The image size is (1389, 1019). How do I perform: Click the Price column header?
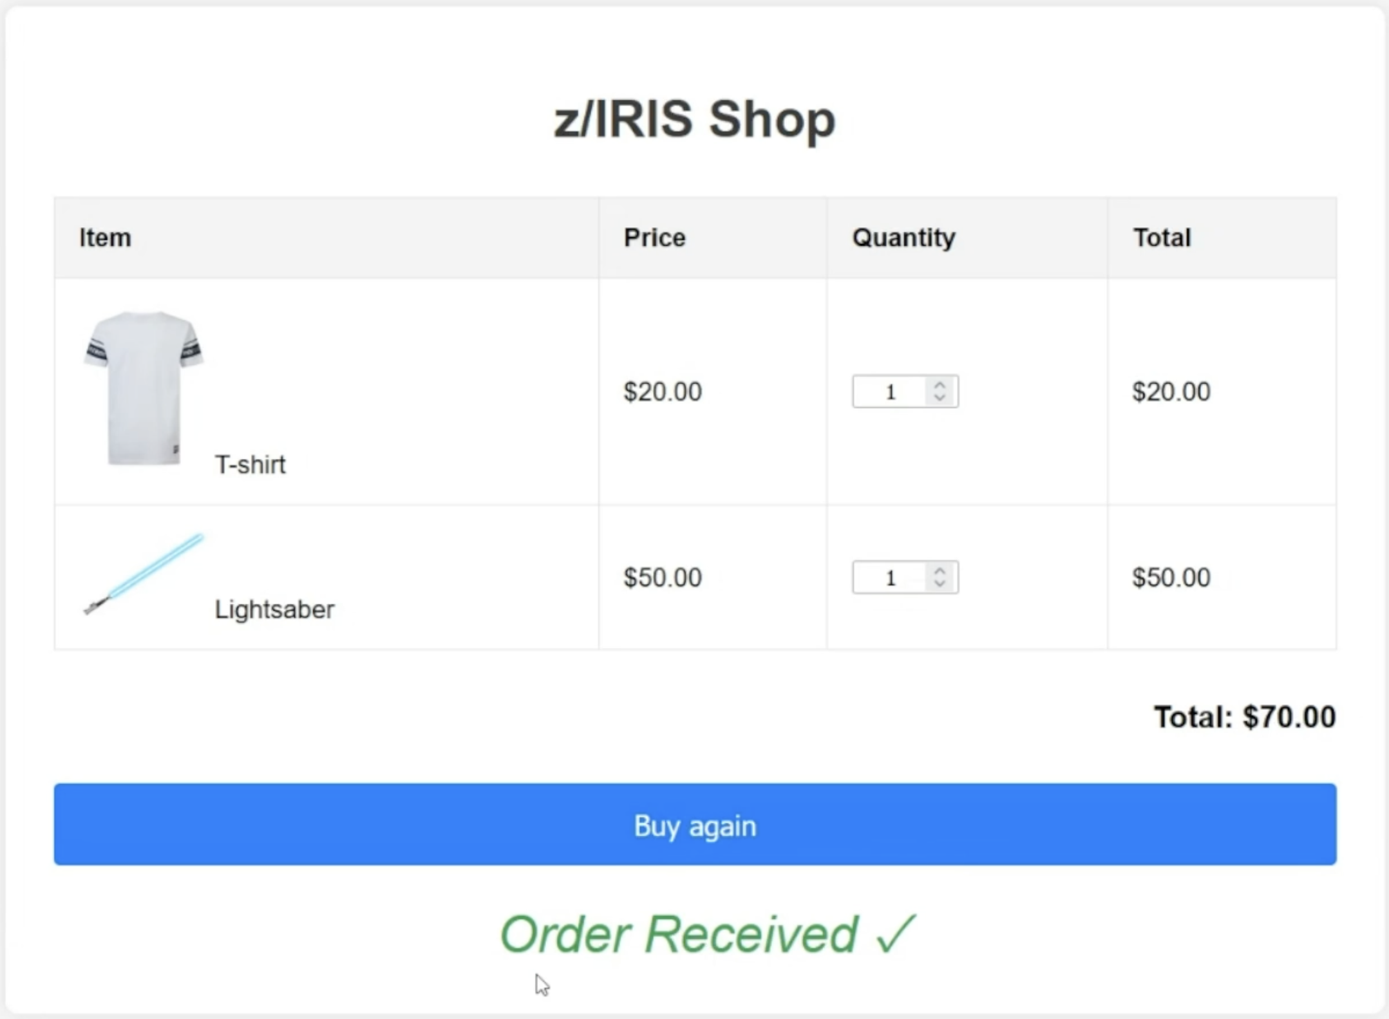click(x=654, y=238)
